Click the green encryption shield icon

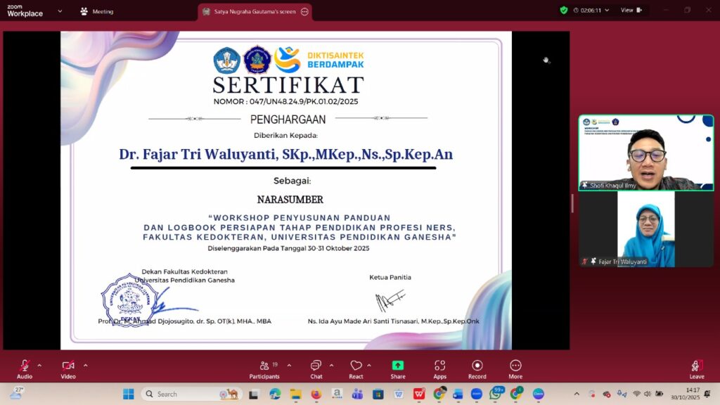click(x=563, y=10)
